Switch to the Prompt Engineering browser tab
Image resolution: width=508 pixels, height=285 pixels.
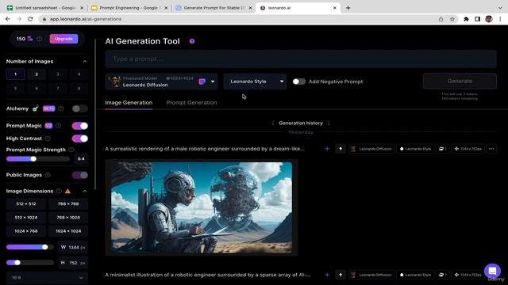pos(129,8)
